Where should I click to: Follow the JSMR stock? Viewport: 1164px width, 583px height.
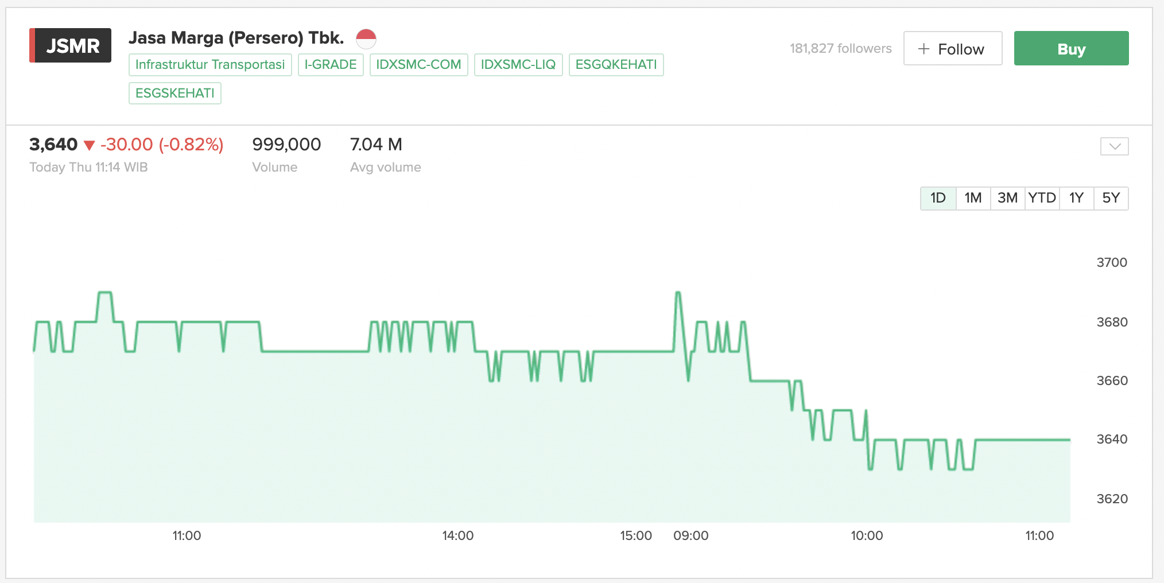(x=953, y=48)
